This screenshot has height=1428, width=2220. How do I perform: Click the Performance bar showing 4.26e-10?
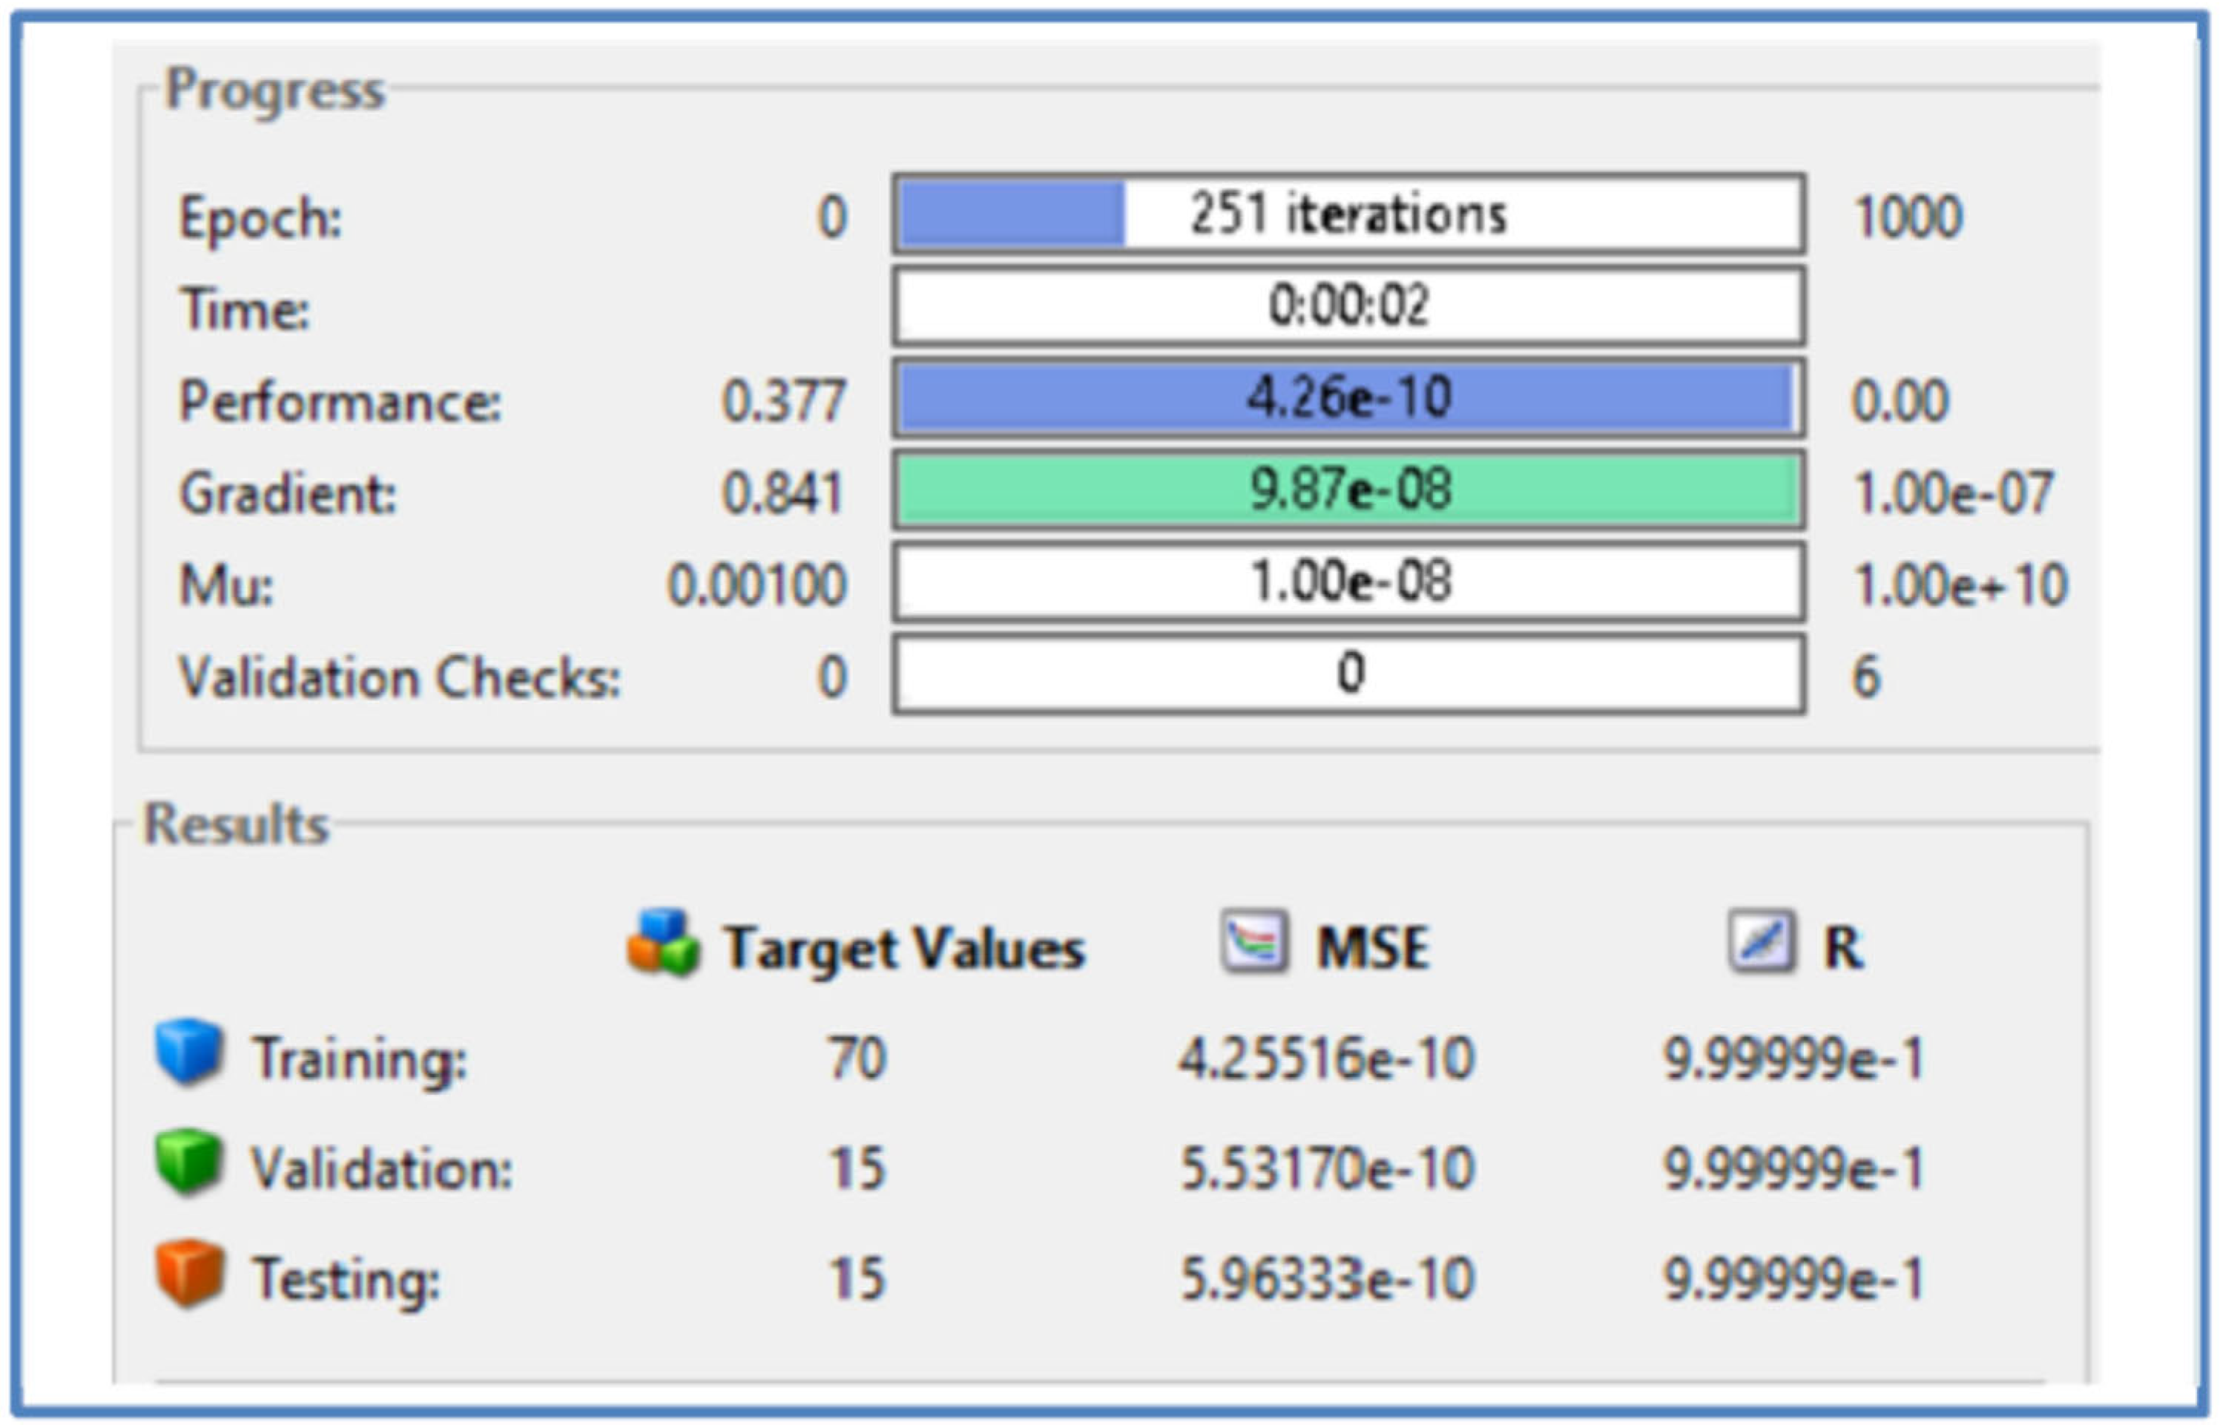pyautogui.click(x=1348, y=398)
